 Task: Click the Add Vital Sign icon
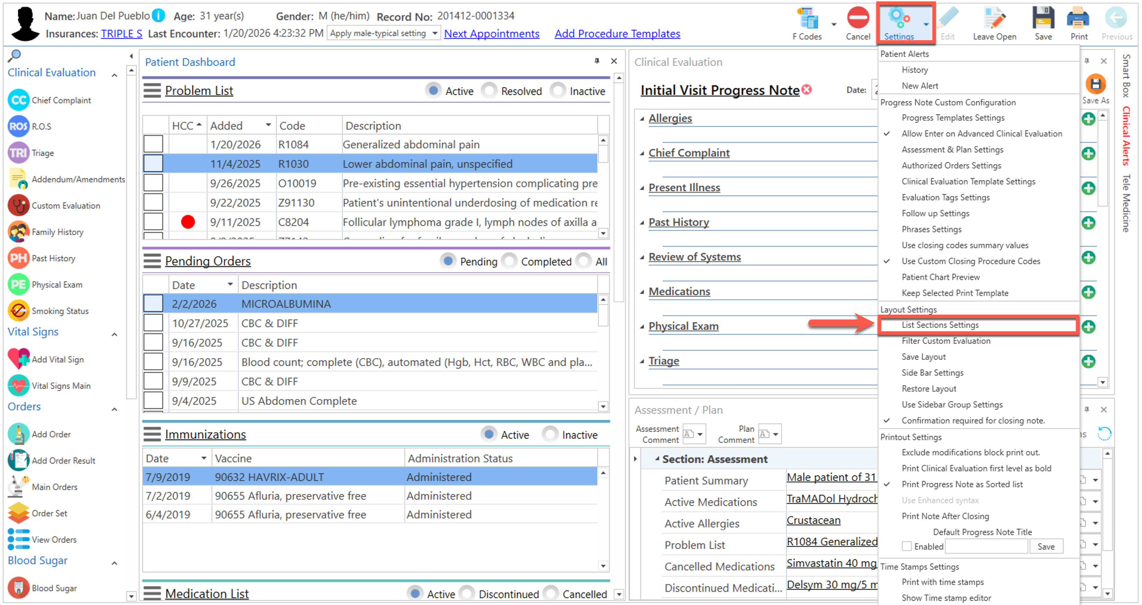click(x=18, y=359)
